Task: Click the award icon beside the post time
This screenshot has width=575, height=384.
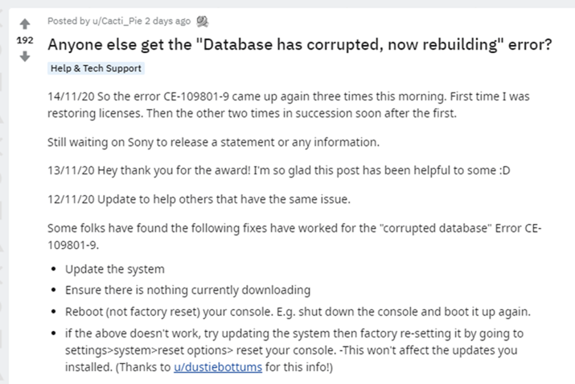Action: tap(202, 21)
